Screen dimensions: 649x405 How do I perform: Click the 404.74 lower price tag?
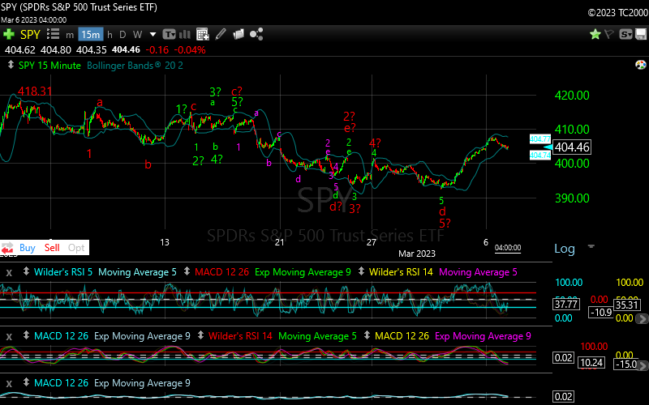click(x=540, y=156)
